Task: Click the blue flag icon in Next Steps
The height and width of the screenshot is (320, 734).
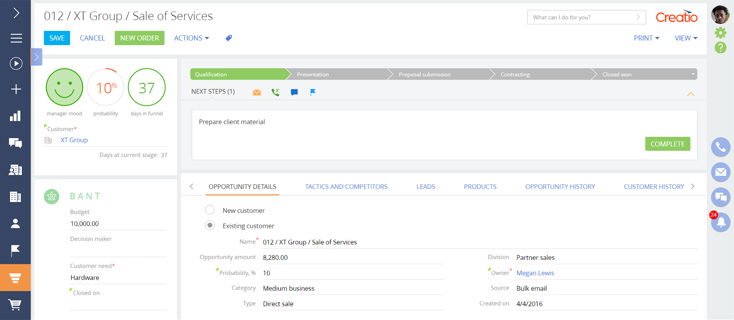Action: click(313, 92)
